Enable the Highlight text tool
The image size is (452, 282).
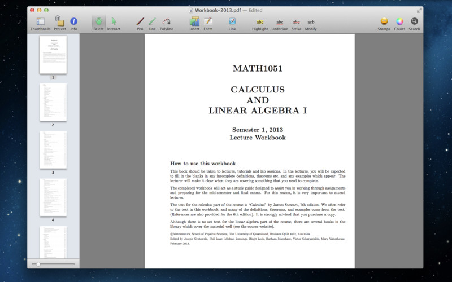(260, 25)
